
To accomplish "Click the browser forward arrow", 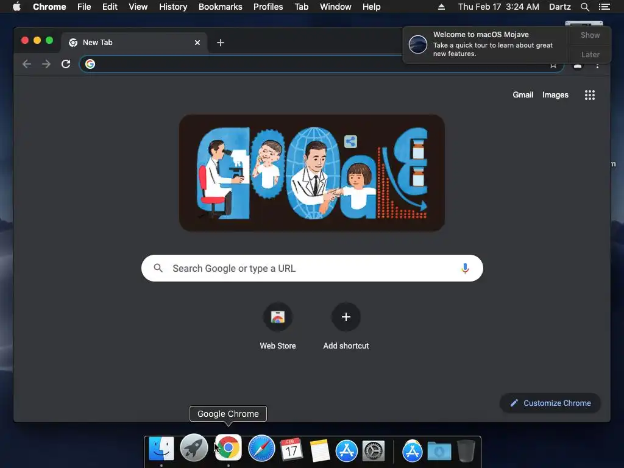I will [x=46, y=64].
